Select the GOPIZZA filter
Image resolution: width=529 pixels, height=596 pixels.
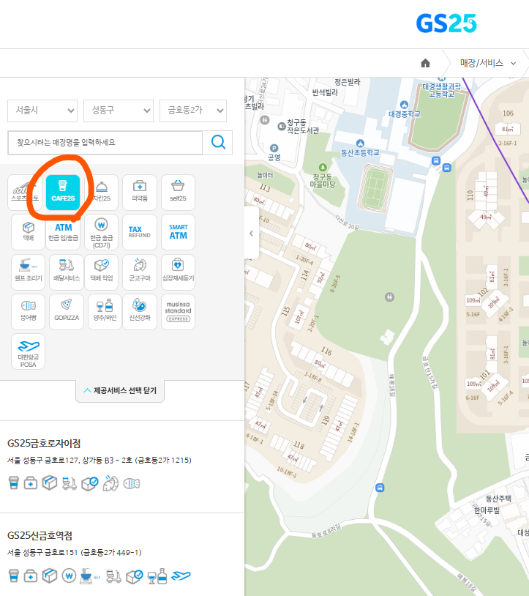(67, 312)
